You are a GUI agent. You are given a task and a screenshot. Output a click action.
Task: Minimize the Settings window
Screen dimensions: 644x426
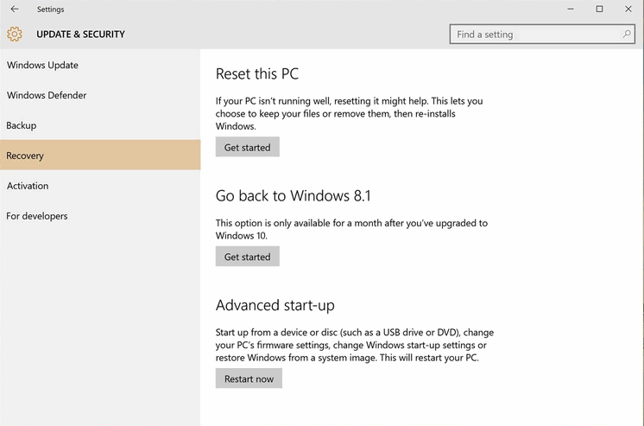(x=571, y=9)
